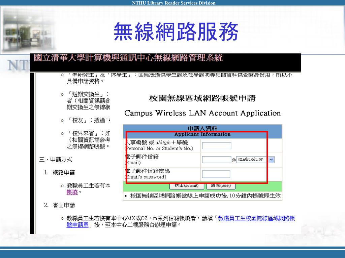
Task: Click the Campus Wireless LAN Account Application heading
Action: [x=202, y=113]
